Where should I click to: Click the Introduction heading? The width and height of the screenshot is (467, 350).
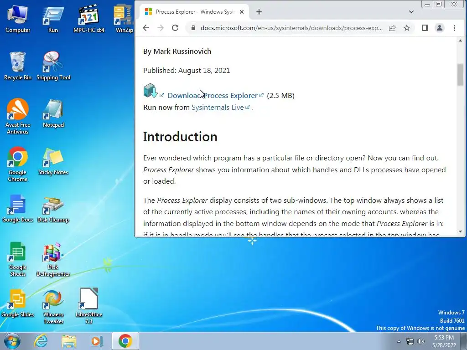180,137
